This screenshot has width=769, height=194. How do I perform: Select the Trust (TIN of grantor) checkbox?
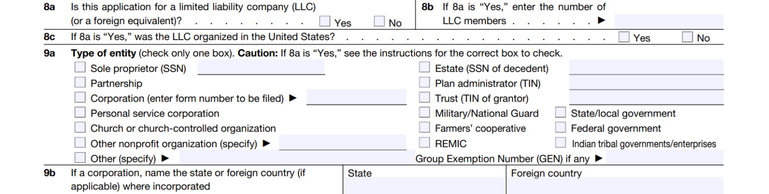click(x=425, y=97)
